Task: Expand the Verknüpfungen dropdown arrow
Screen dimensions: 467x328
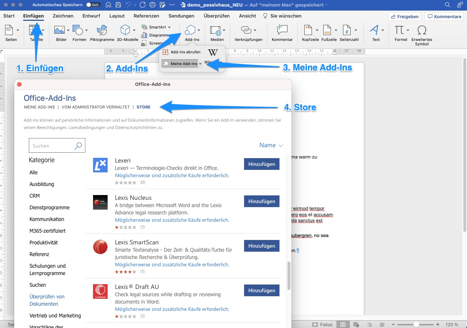Action: pos(255,30)
